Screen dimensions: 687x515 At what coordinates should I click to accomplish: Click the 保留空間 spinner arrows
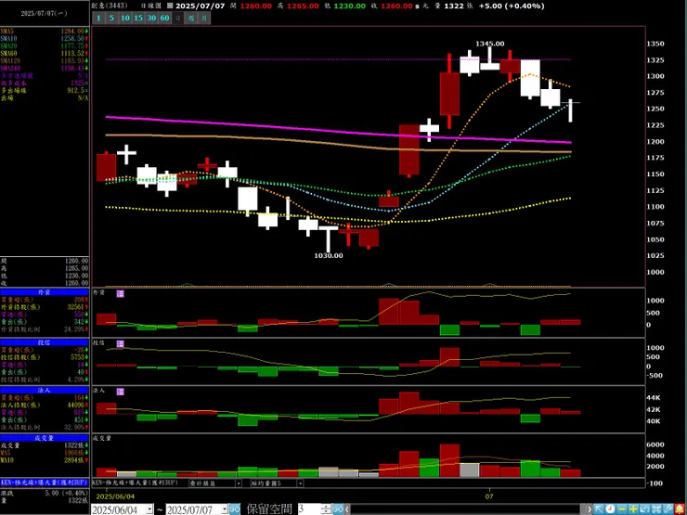click(326, 509)
